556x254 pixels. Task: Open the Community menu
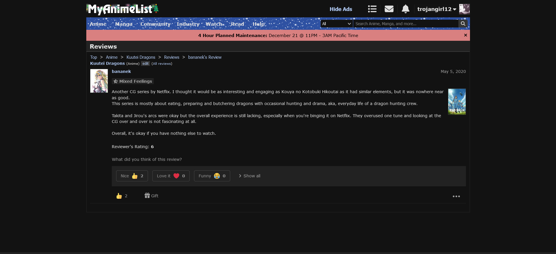[156, 24]
